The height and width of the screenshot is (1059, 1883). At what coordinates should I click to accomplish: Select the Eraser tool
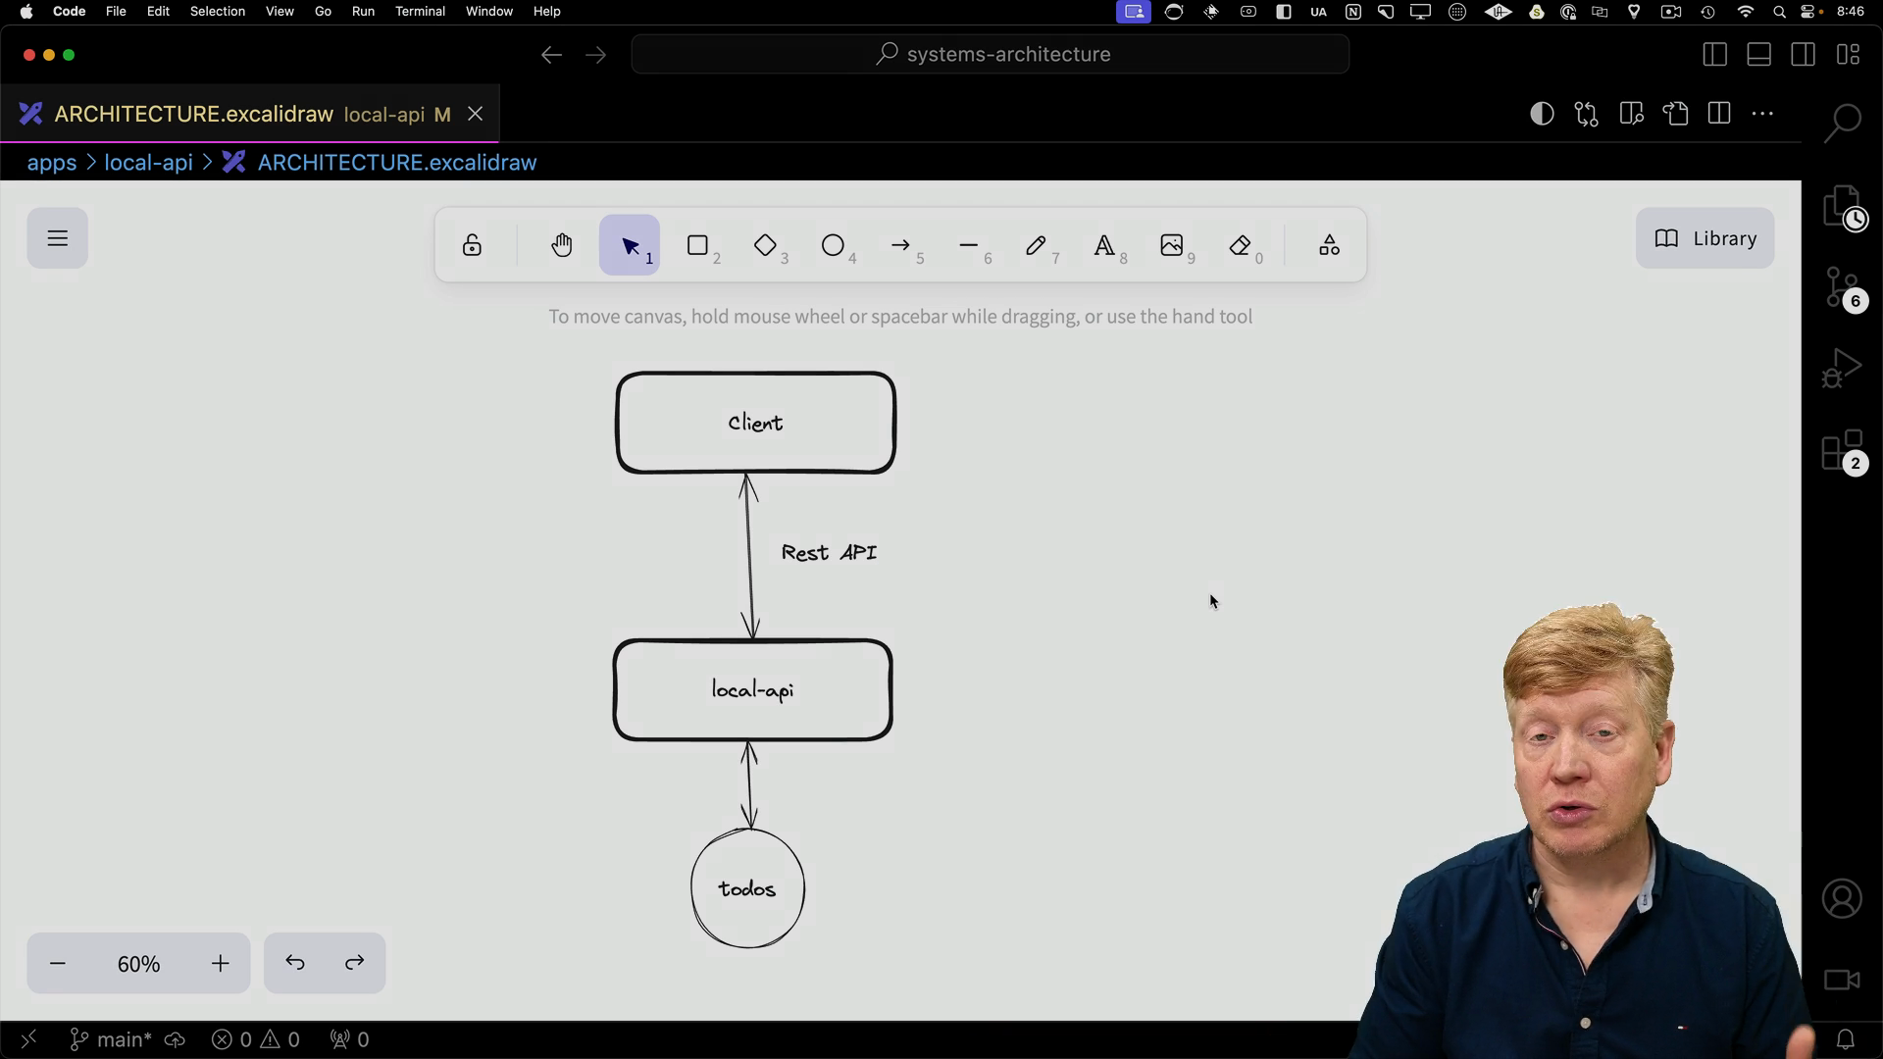click(x=1241, y=245)
